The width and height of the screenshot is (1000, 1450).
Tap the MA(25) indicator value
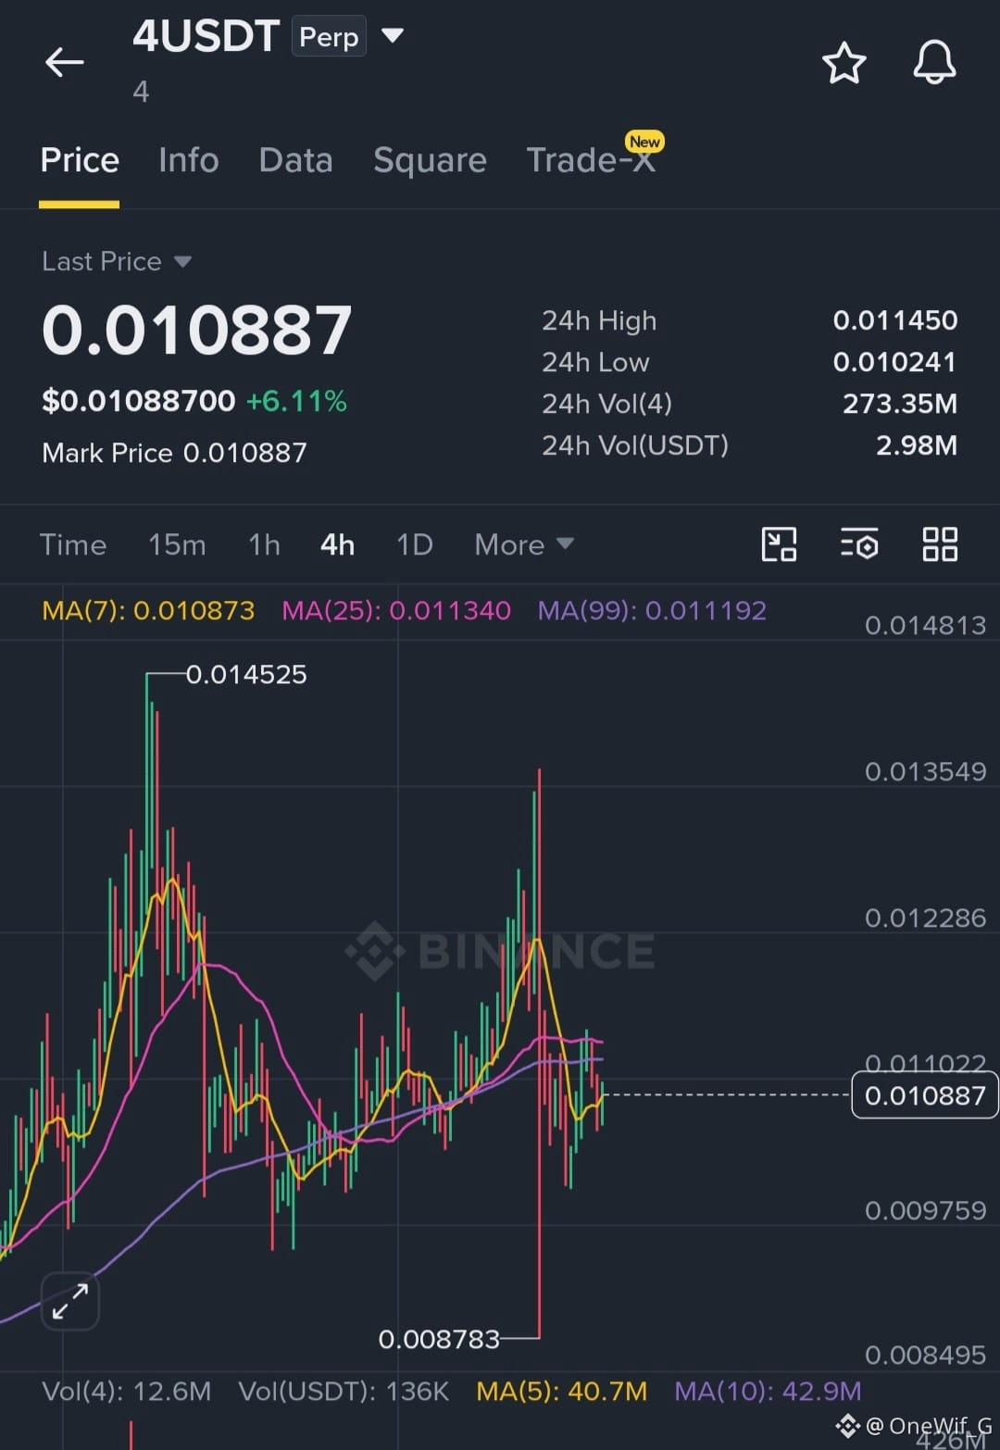tap(396, 610)
